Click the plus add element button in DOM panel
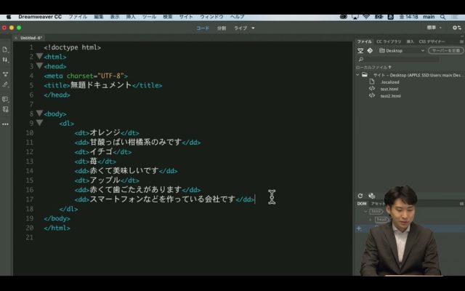The height and width of the screenshot is (291, 465). tap(359, 228)
